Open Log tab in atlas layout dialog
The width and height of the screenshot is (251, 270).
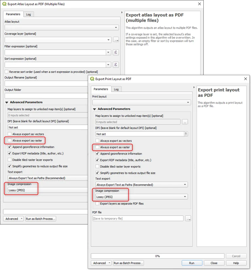(x=29, y=14)
